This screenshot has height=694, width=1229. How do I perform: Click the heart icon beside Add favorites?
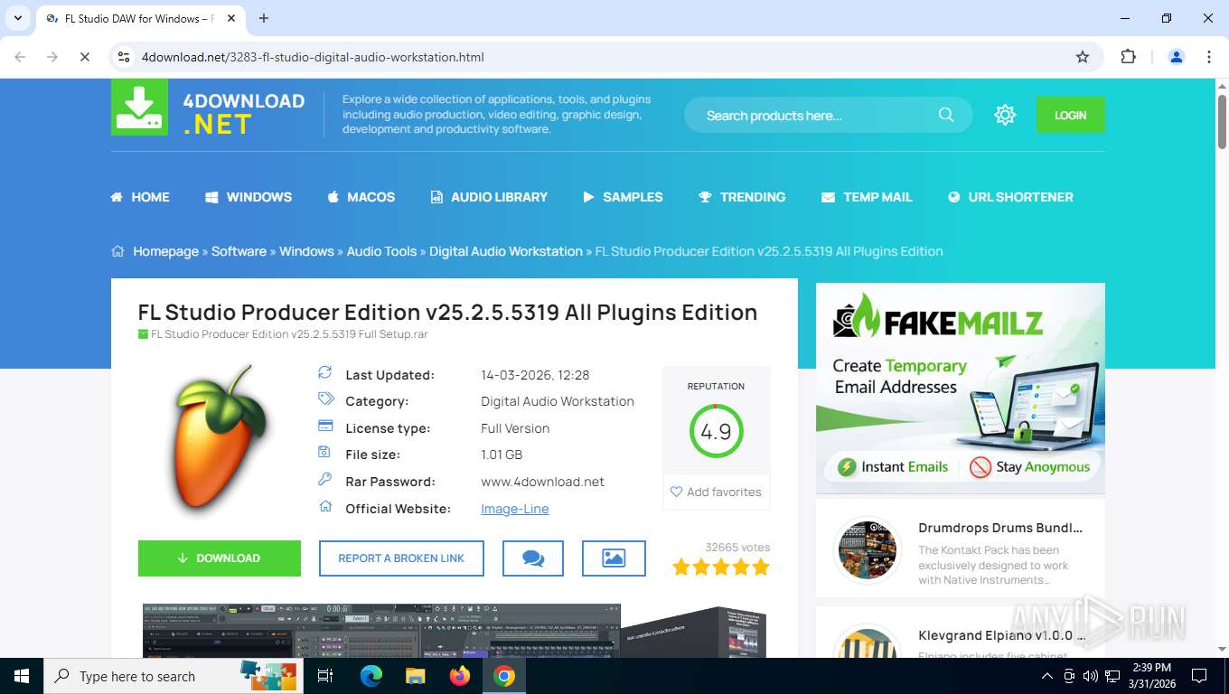point(676,492)
